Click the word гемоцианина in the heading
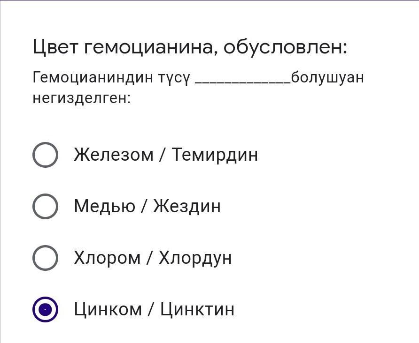Image resolution: width=419 pixels, height=343 pixels. coord(151,47)
